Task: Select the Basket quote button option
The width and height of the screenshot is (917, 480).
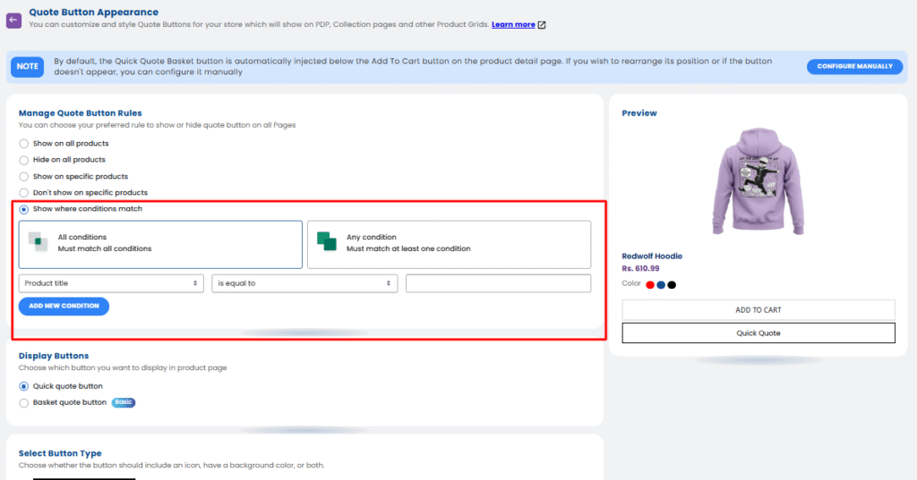Action: point(24,403)
